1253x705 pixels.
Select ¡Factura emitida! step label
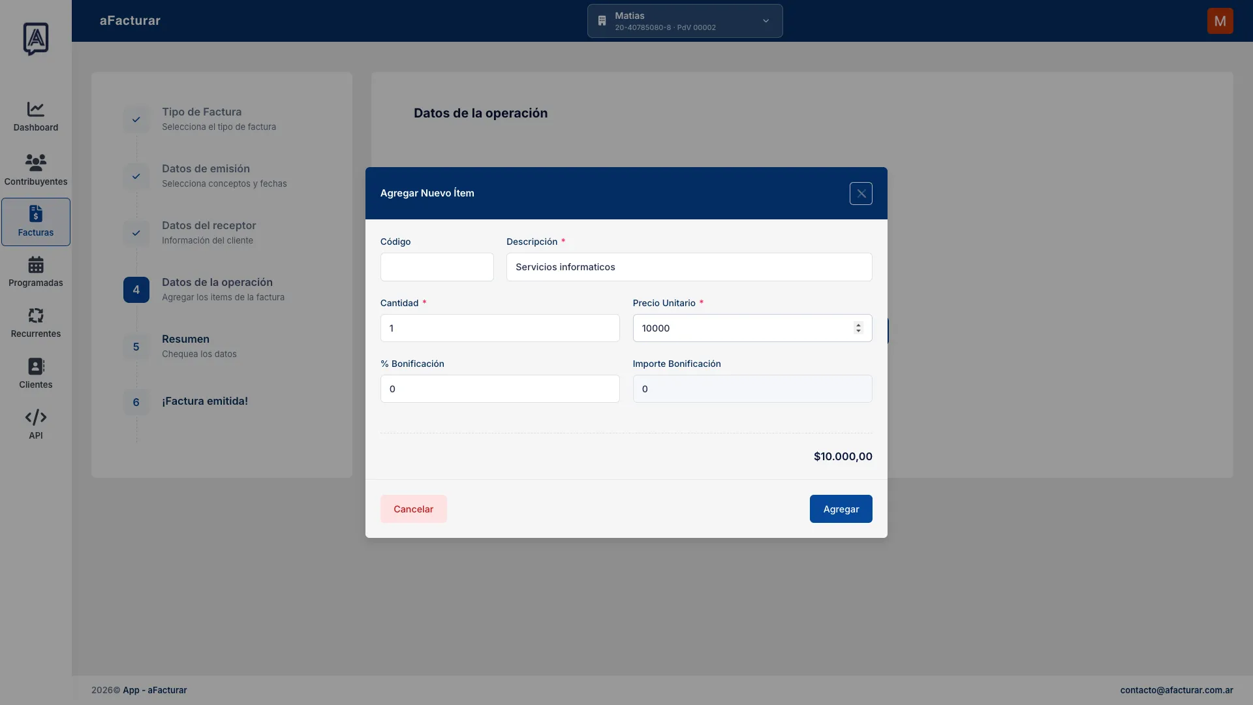pyautogui.click(x=205, y=401)
